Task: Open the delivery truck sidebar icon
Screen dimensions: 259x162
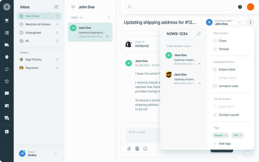Action: (7, 45)
